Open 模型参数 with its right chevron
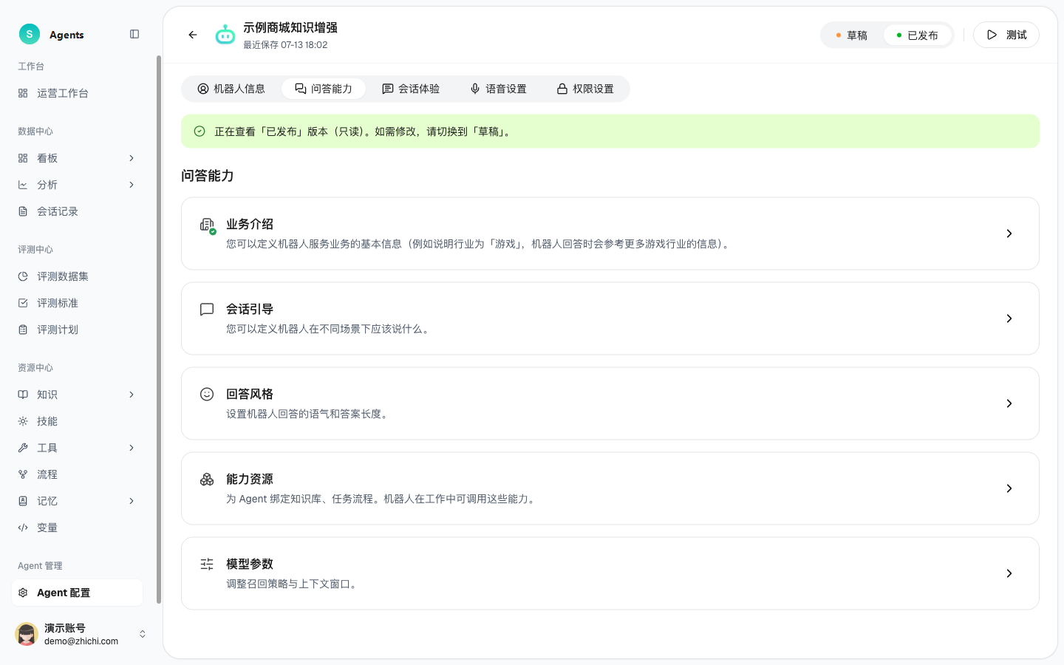1064x665 pixels. 1009,573
